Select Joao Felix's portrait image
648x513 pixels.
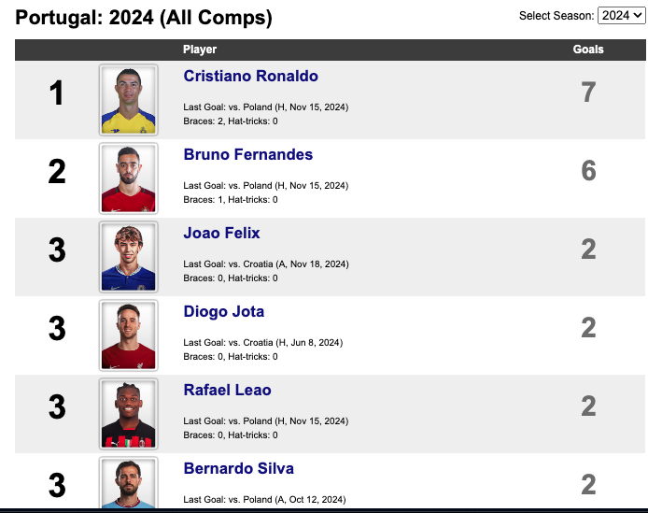pyautogui.click(x=129, y=257)
